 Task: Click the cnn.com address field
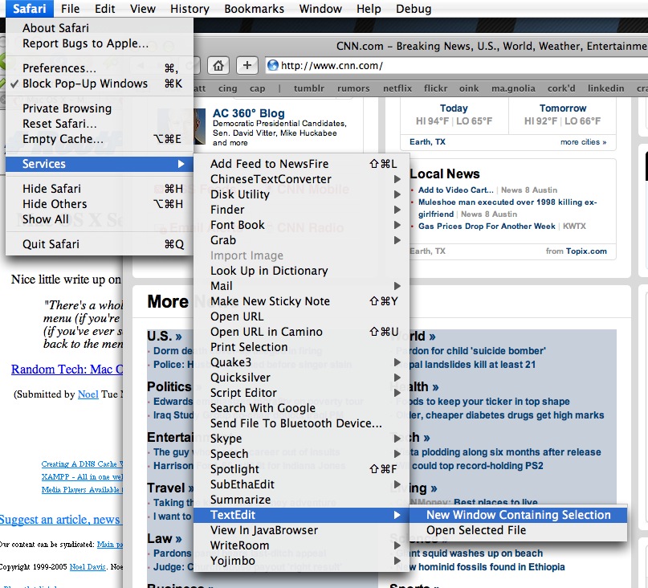click(x=456, y=65)
